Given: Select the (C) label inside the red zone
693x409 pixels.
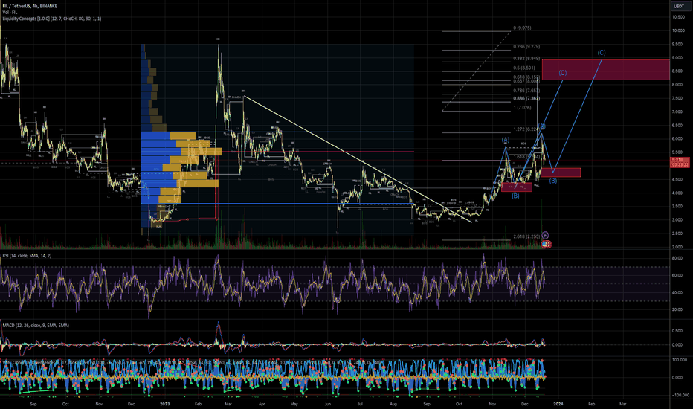Looking at the screenshot, I should pyautogui.click(x=562, y=73).
